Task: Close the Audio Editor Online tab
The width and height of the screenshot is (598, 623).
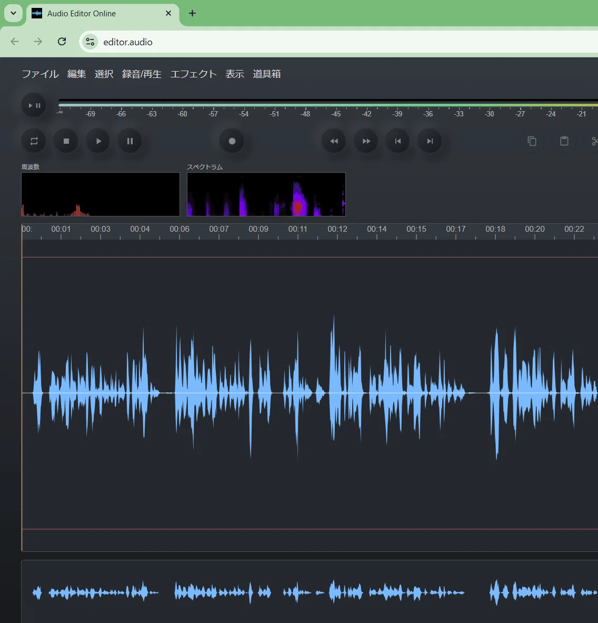Action: 168,14
